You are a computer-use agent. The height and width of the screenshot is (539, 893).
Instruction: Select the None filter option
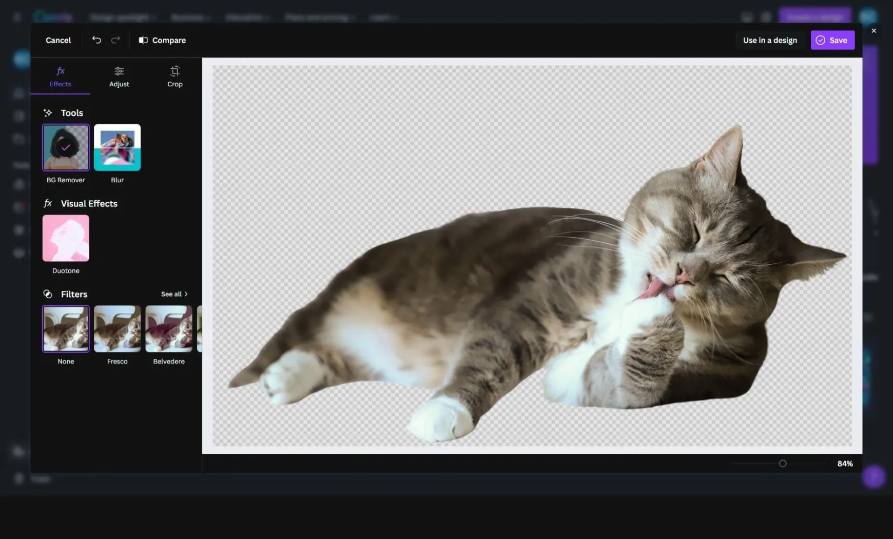(65, 329)
